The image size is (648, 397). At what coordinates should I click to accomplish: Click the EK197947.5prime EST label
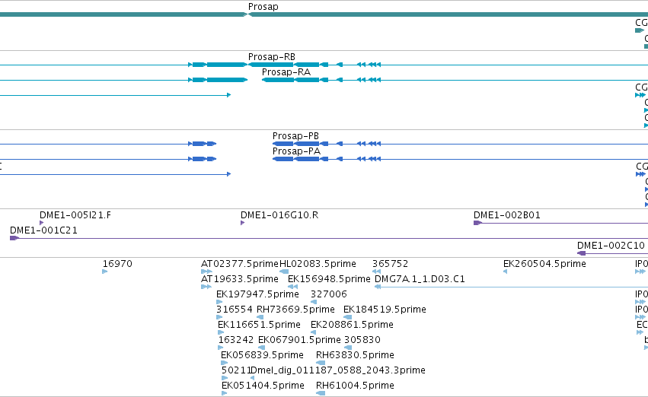pyautogui.click(x=257, y=294)
